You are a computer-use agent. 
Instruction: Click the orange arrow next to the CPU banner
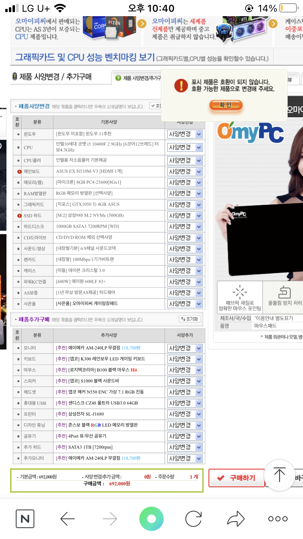141,23
